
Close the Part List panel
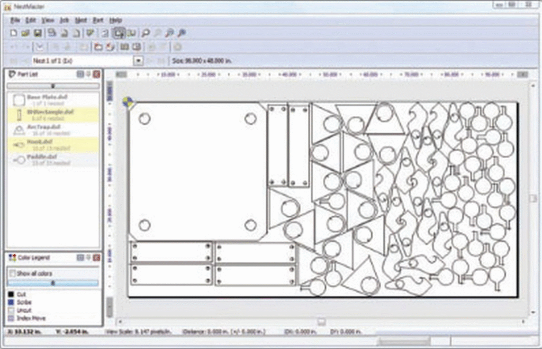96,74
